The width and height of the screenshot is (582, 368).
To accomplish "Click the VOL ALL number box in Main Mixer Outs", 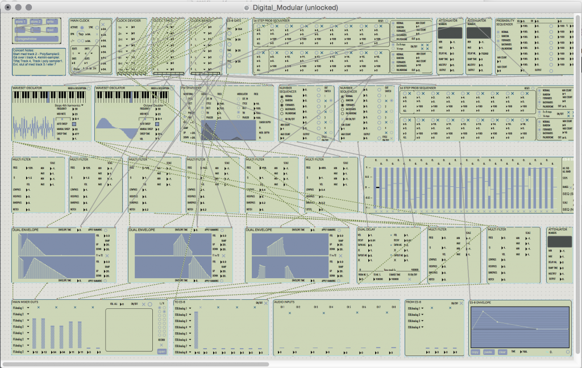I will pos(123,304).
